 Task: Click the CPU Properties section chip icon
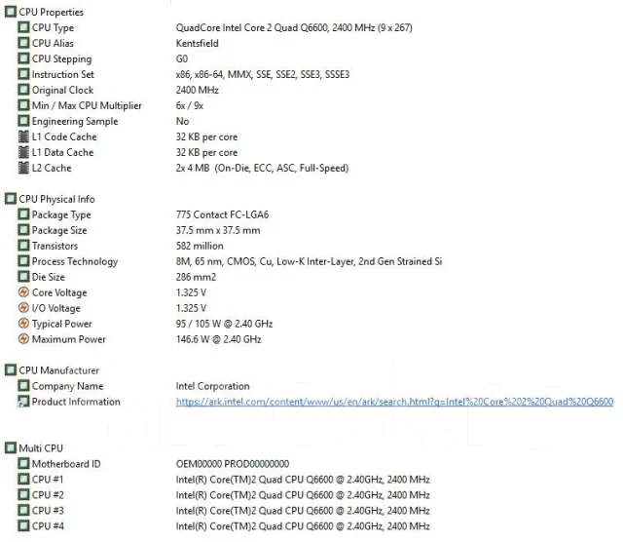[11, 12]
